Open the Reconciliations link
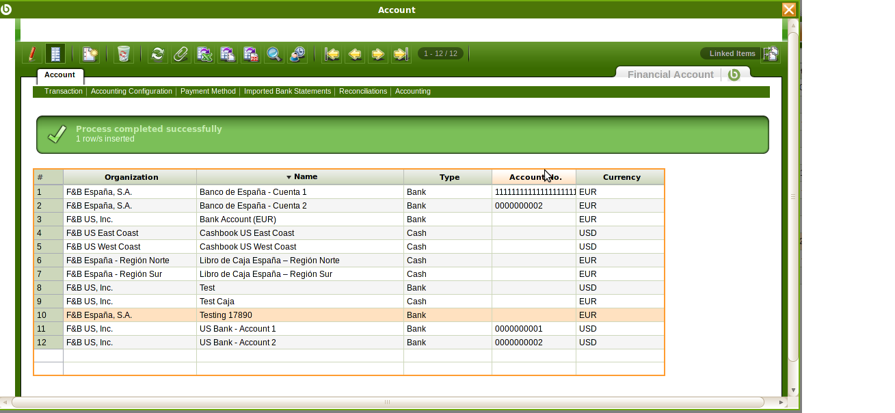 362,92
